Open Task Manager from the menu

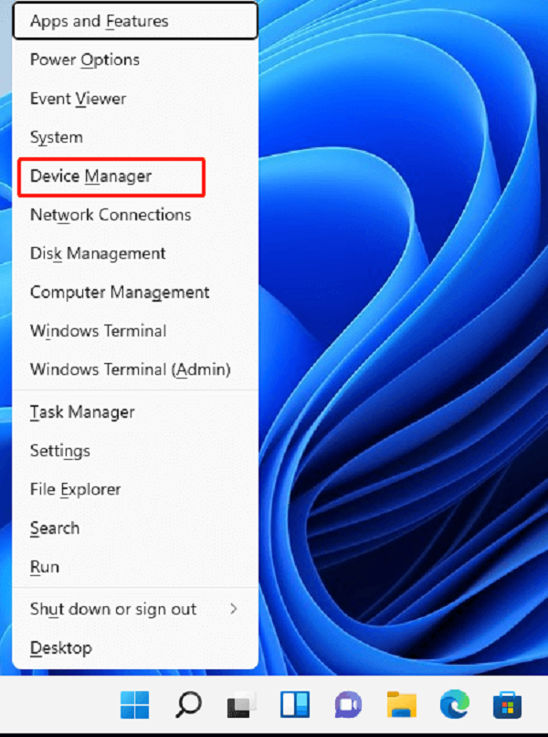point(82,412)
